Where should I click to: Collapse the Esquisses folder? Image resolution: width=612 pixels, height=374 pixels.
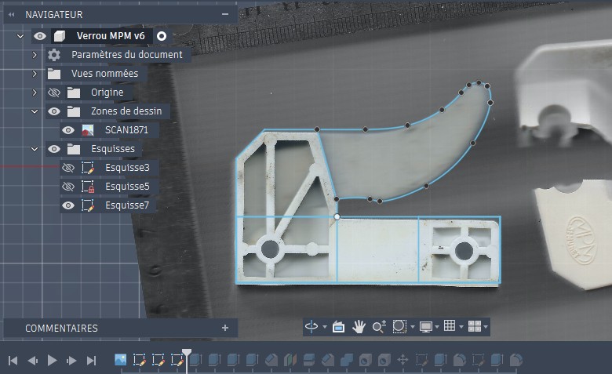35,149
